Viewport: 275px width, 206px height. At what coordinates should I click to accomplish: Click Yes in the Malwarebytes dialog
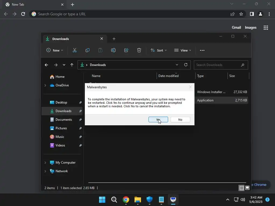[158, 120]
